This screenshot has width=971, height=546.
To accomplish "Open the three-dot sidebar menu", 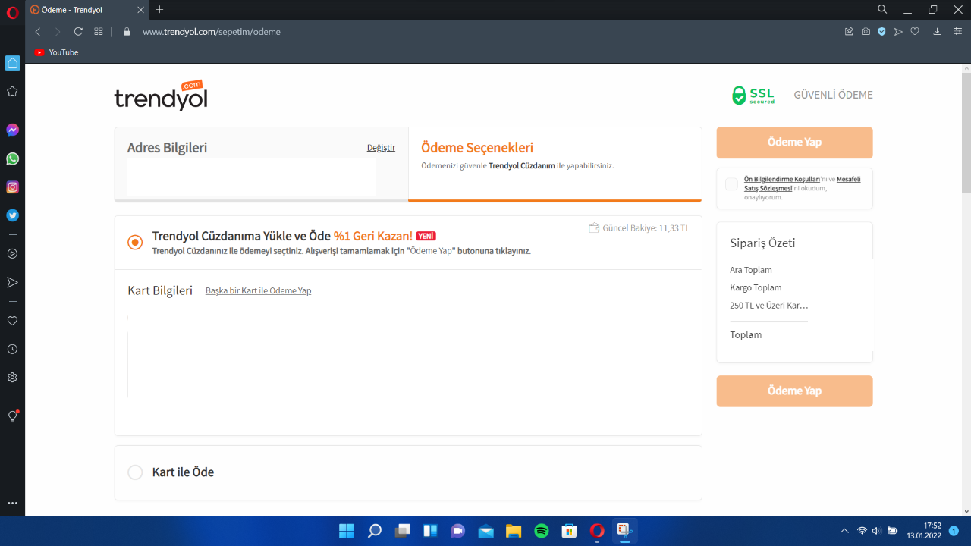I will click(12, 503).
